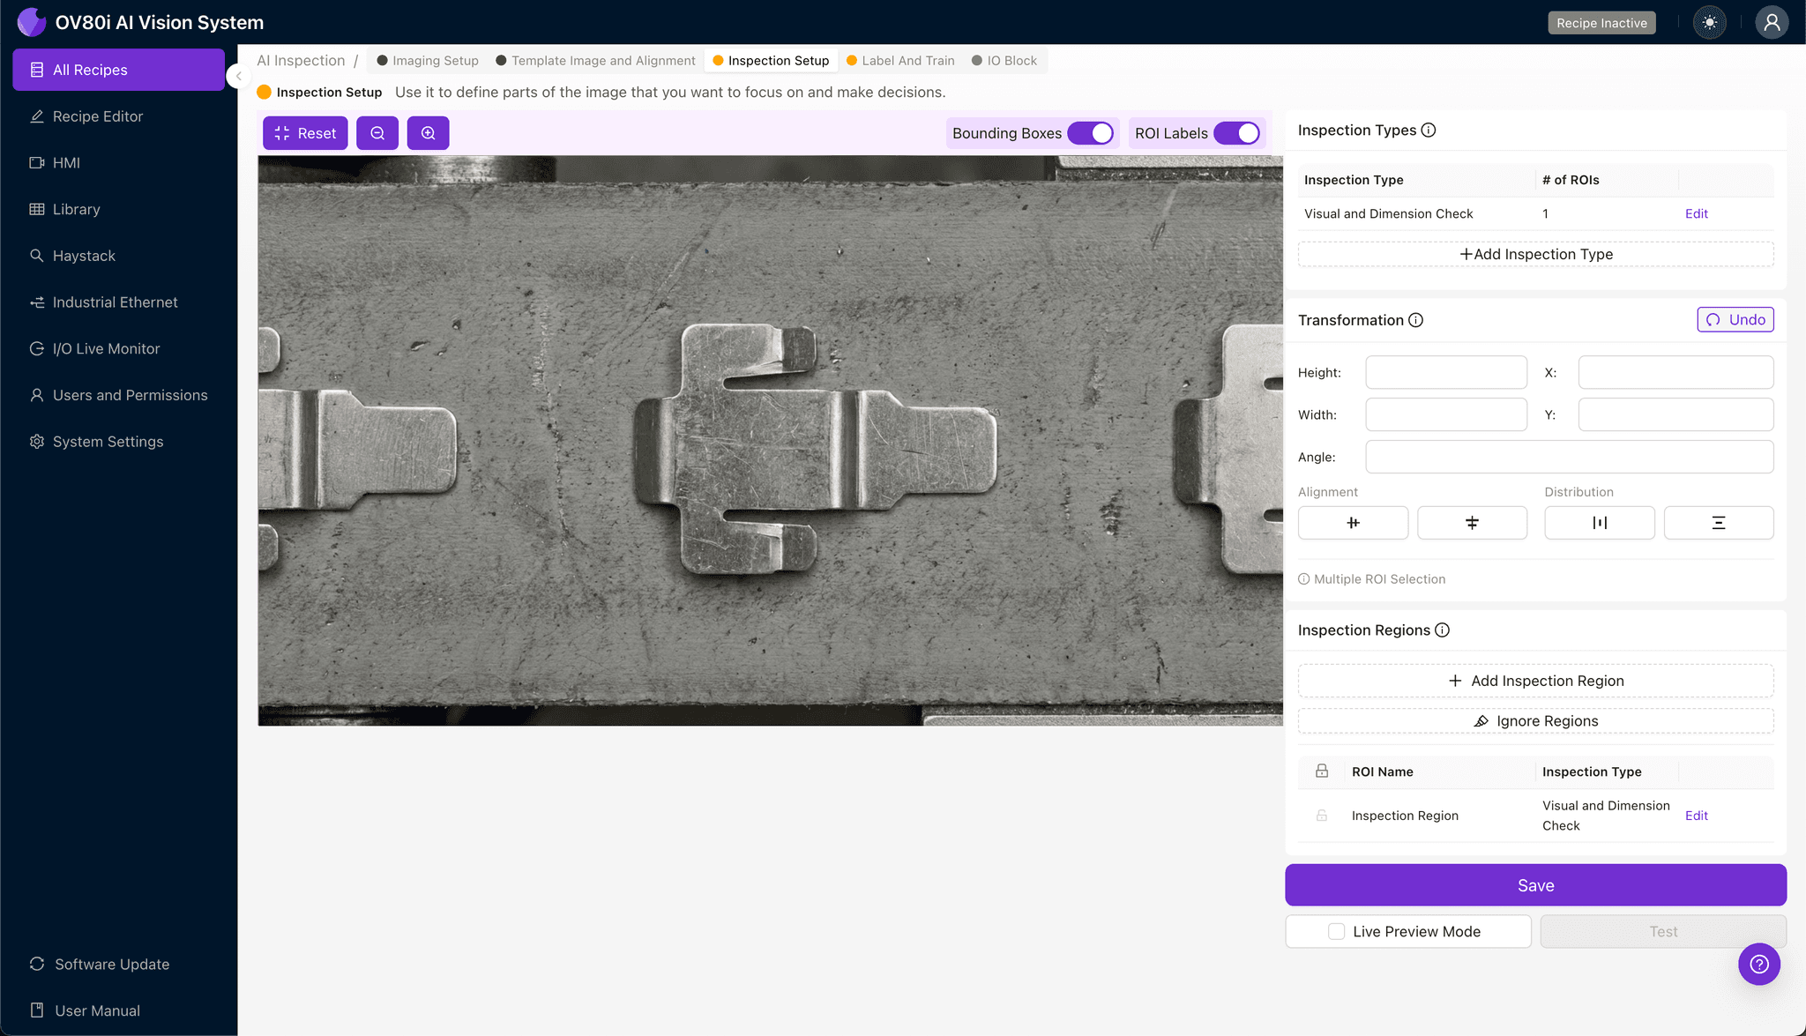The width and height of the screenshot is (1806, 1036).
Task: Apply vertical alignment to ROIs
Action: (1471, 522)
